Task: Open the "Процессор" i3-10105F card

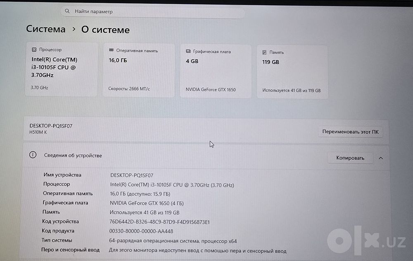Action: point(62,69)
